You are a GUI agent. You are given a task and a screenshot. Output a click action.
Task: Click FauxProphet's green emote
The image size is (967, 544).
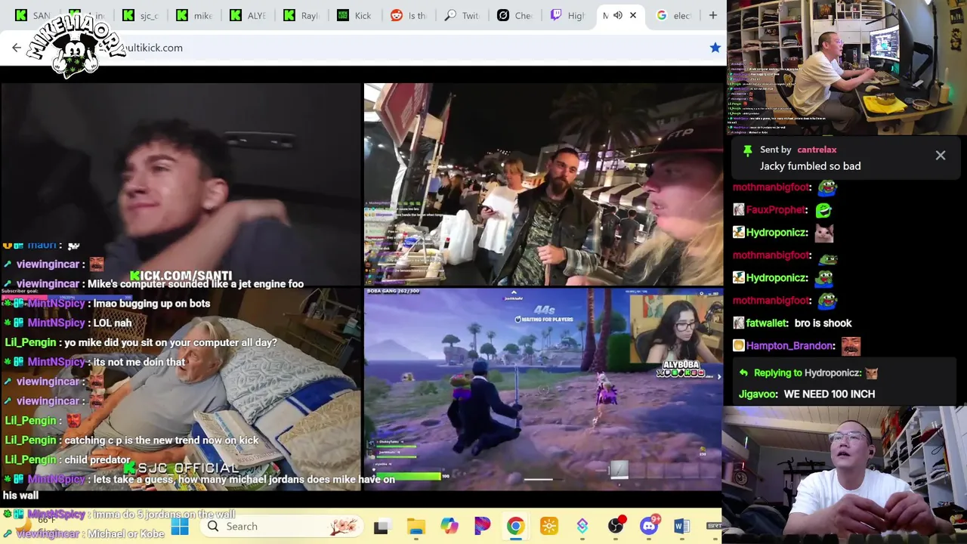(x=823, y=209)
